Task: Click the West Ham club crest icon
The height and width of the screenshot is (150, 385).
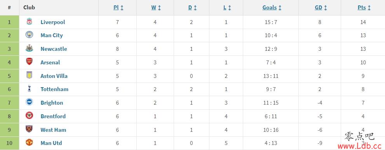Action: (x=29, y=129)
